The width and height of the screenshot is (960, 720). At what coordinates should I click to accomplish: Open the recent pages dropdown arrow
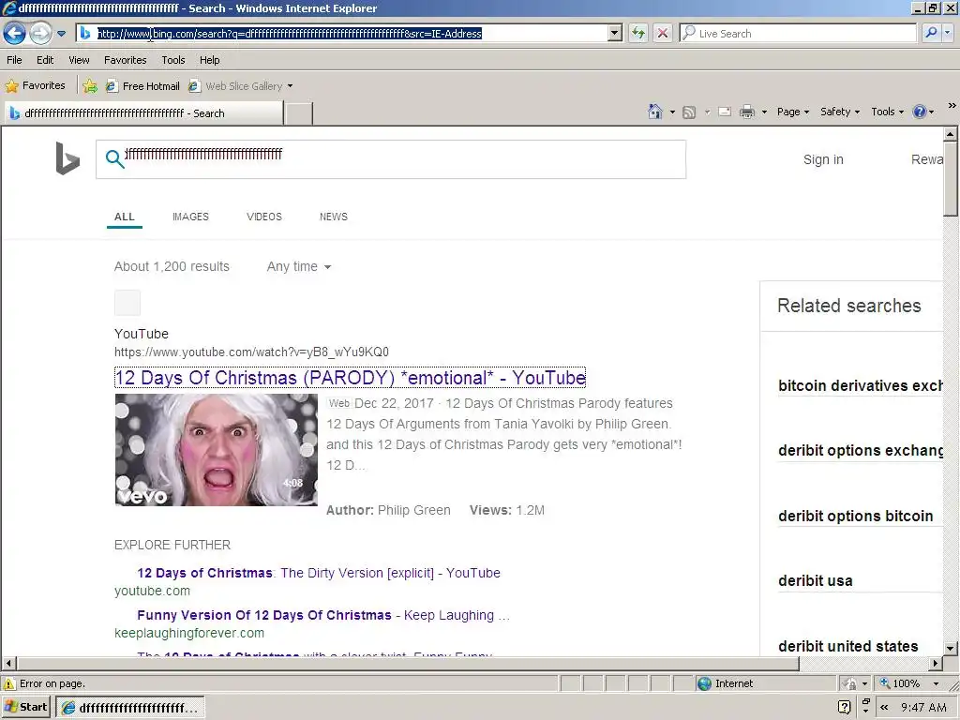click(x=61, y=34)
